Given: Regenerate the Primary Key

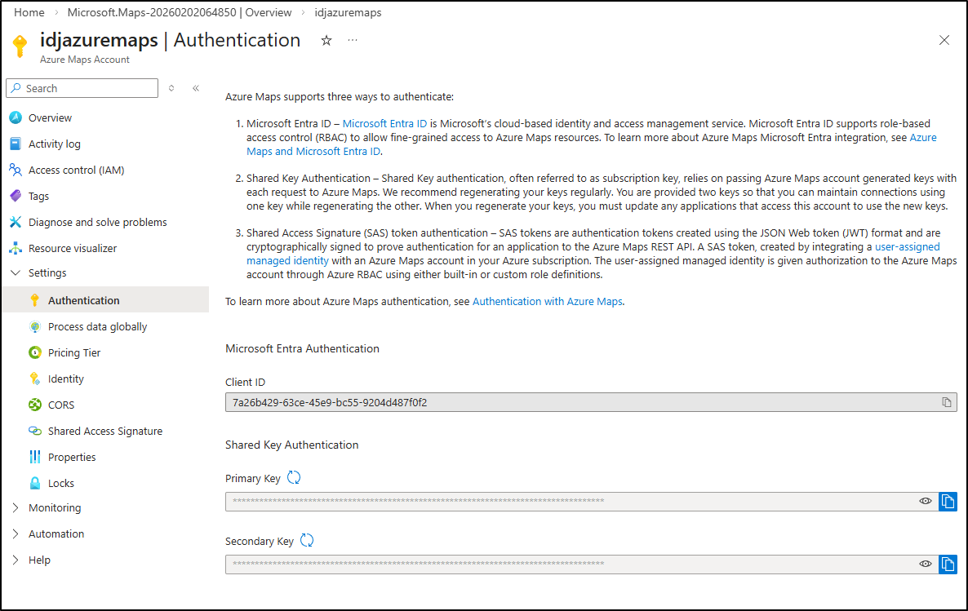Looking at the screenshot, I should (294, 478).
